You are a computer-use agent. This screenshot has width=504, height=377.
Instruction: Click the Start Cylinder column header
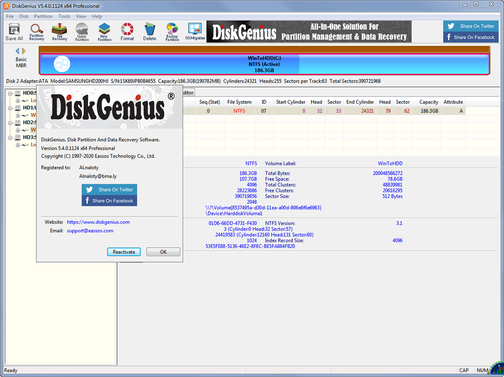[291, 102]
